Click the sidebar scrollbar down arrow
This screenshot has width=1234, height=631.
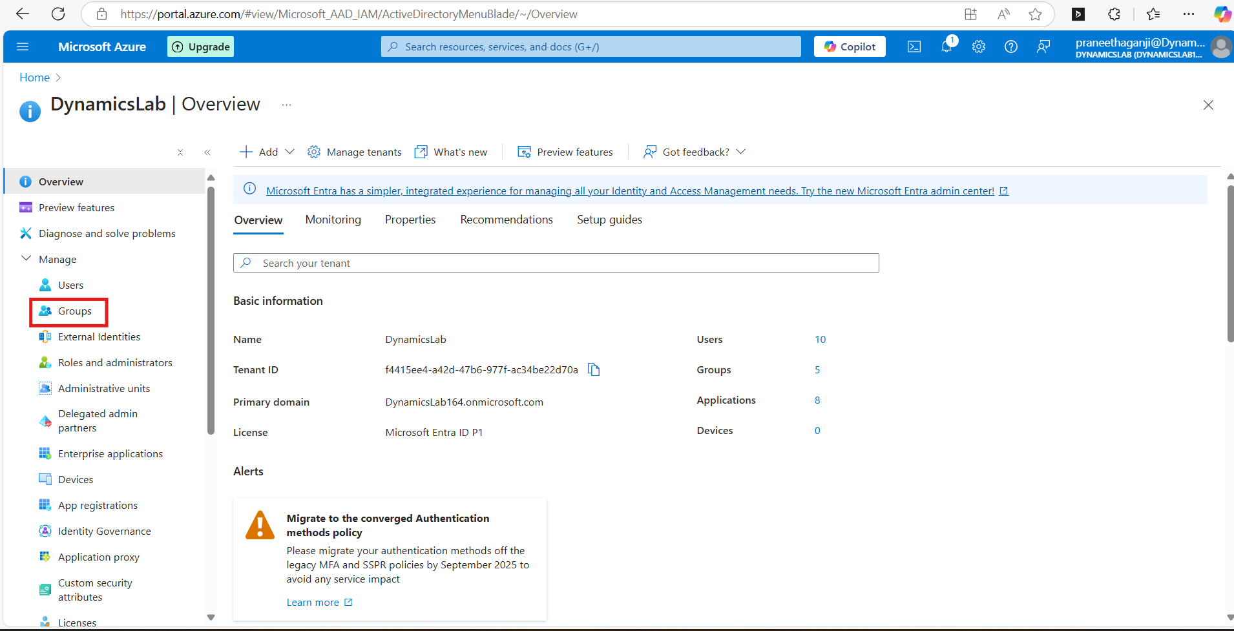click(x=211, y=617)
